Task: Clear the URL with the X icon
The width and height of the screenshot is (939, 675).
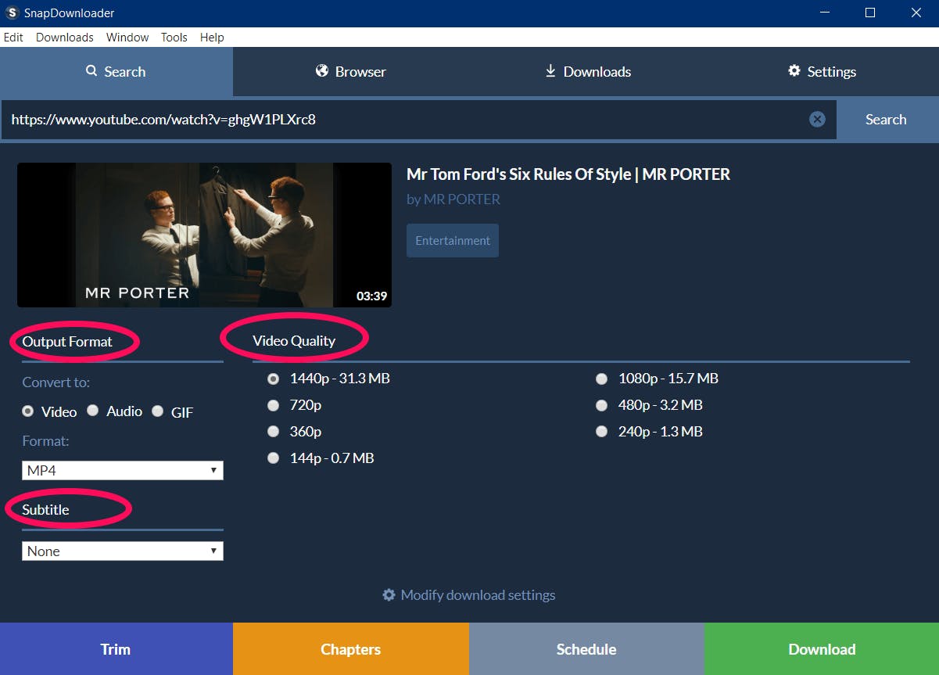Action: pos(817,119)
